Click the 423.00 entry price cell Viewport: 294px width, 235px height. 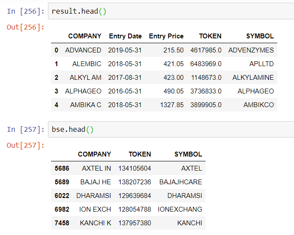pos(173,78)
